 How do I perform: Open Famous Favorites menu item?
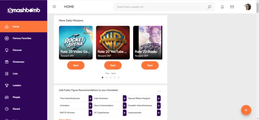pyautogui.click(x=23, y=38)
